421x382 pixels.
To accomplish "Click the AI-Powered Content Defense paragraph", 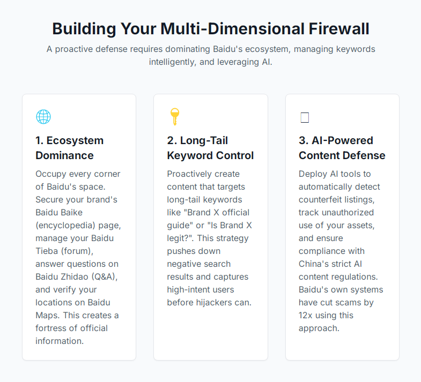I will click(341, 251).
